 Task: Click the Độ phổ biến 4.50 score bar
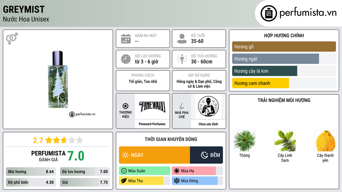(31, 182)
